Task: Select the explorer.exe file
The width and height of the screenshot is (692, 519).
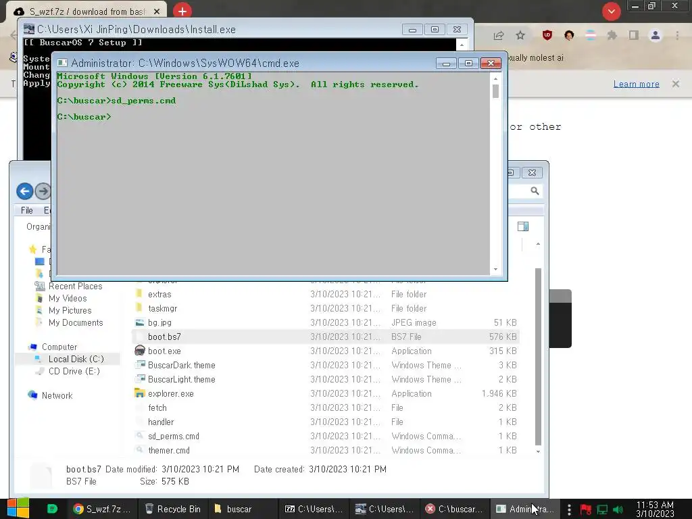Action: (170, 393)
